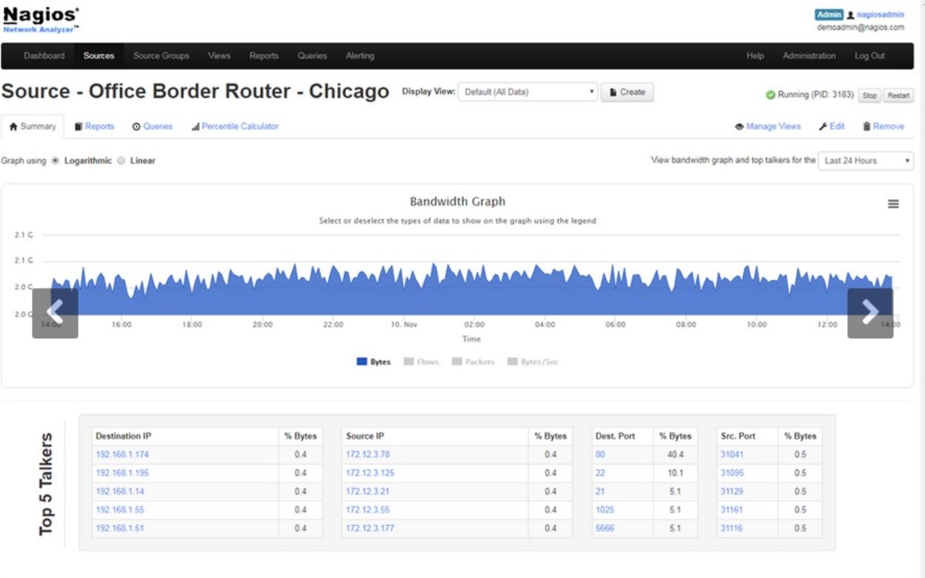Click the nagiosadmin user link
The width and height of the screenshot is (925, 578).
880,15
